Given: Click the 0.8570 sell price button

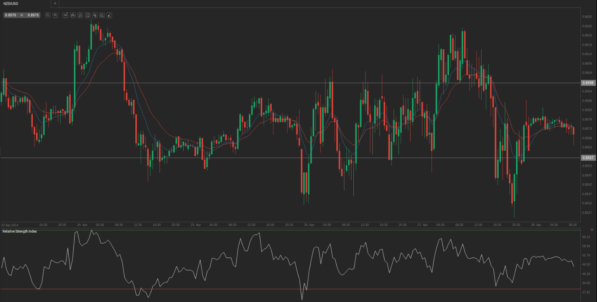Looking at the screenshot, I should click(x=11, y=15).
